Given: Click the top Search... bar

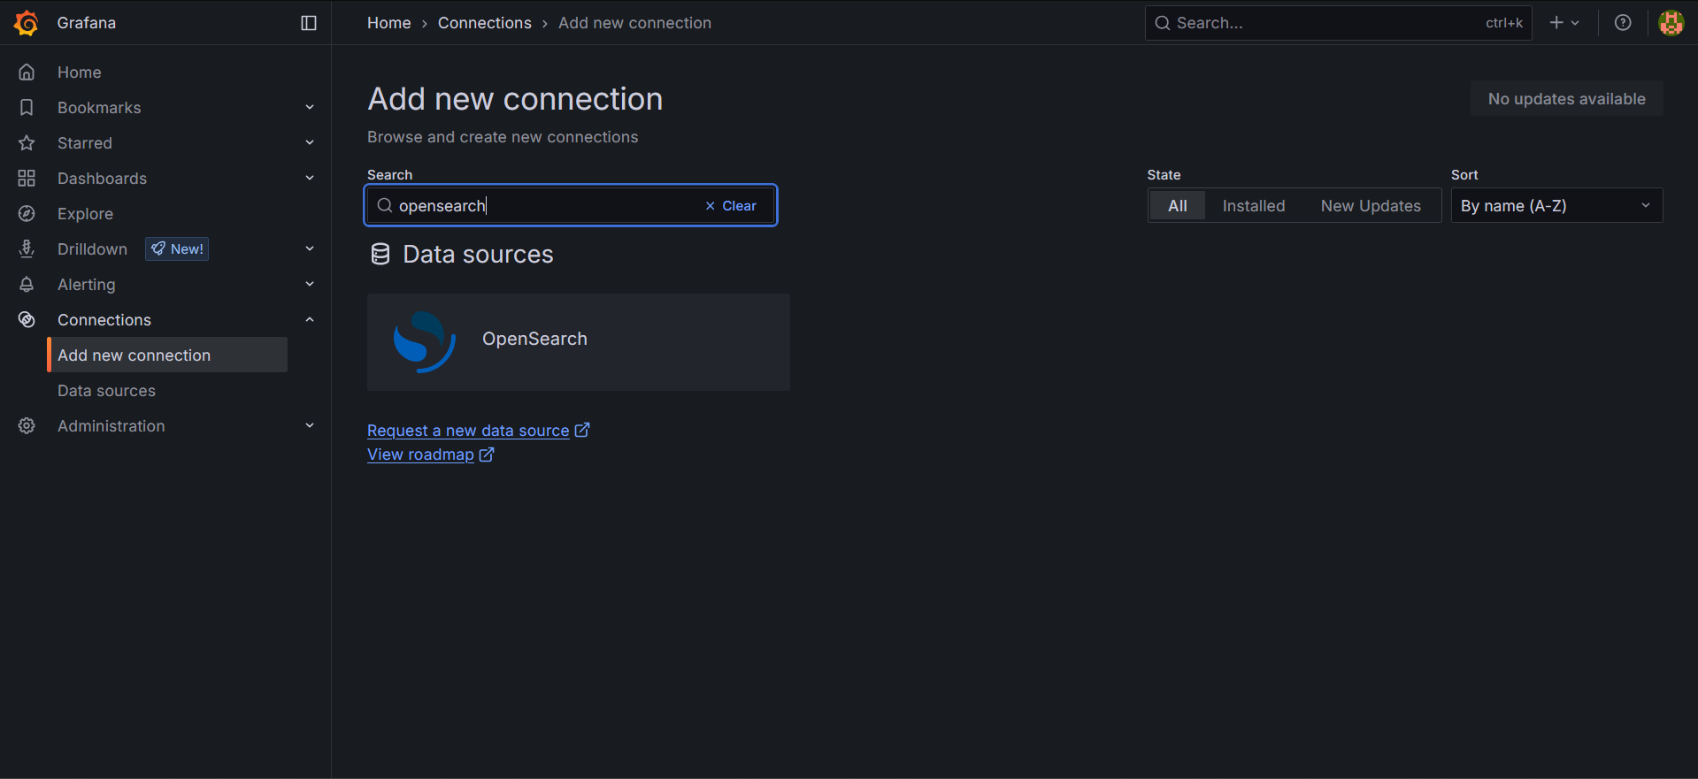Looking at the screenshot, I should coord(1338,23).
